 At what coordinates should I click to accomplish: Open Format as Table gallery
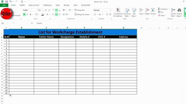127,12
